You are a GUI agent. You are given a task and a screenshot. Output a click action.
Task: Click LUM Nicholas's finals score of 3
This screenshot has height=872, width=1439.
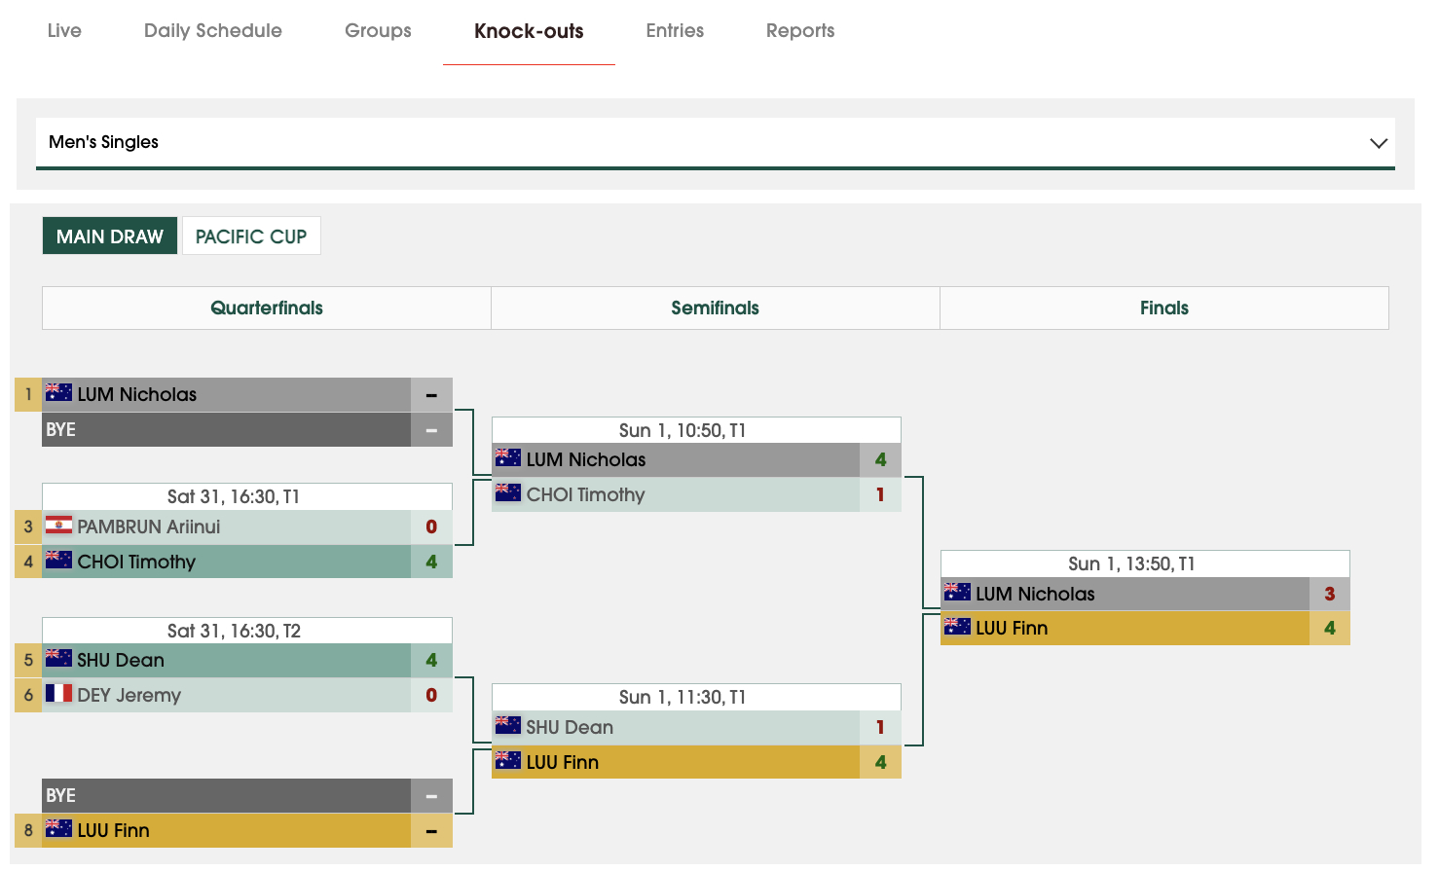[1330, 594]
